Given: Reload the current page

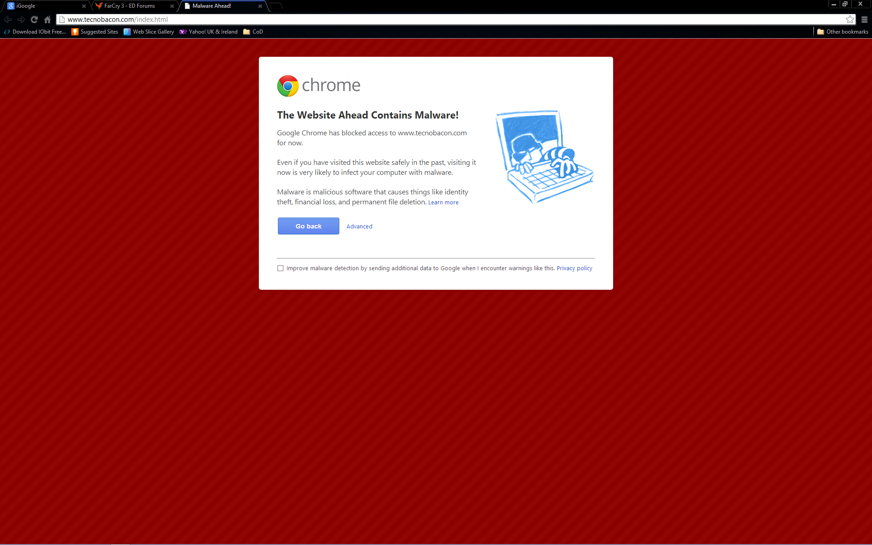Looking at the screenshot, I should tap(34, 20).
